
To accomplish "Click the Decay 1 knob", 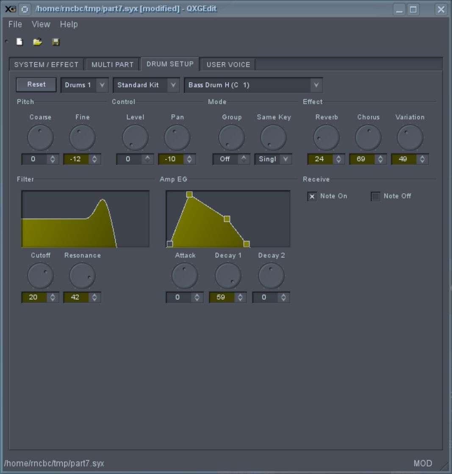I will 228,276.
